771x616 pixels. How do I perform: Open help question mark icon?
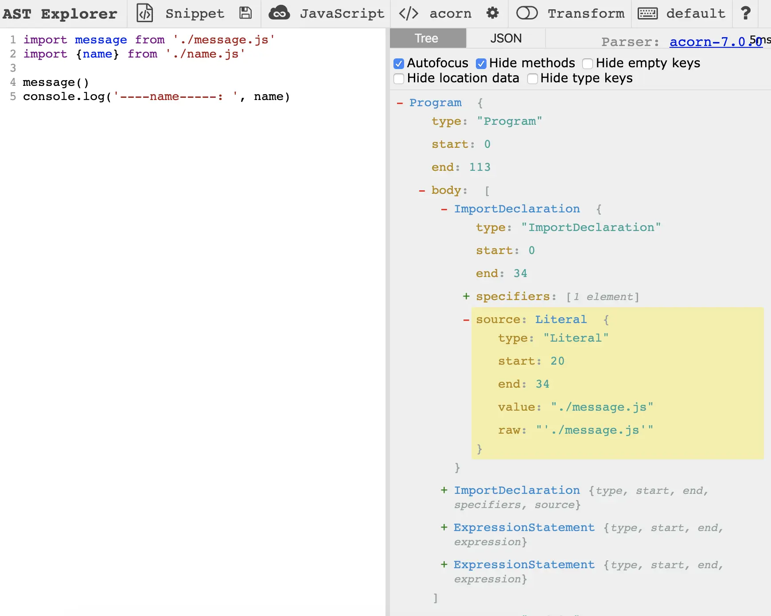point(746,13)
